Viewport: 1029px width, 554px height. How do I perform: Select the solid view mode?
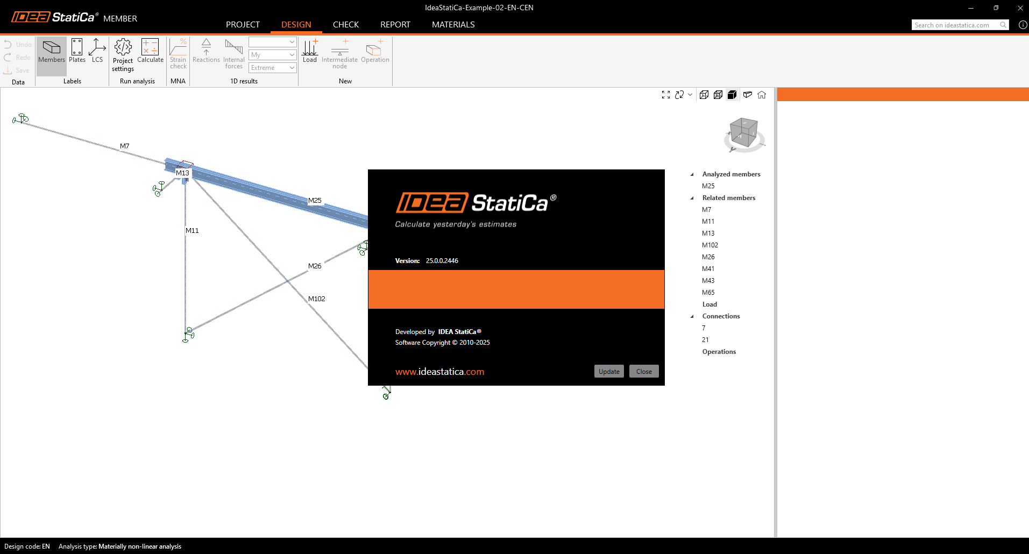[x=732, y=95]
